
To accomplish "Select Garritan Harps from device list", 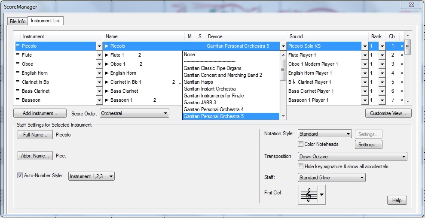I will 199,82.
